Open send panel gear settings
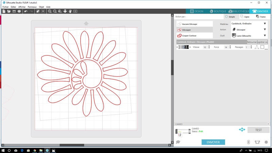The image size is (272, 153). click(x=266, y=142)
